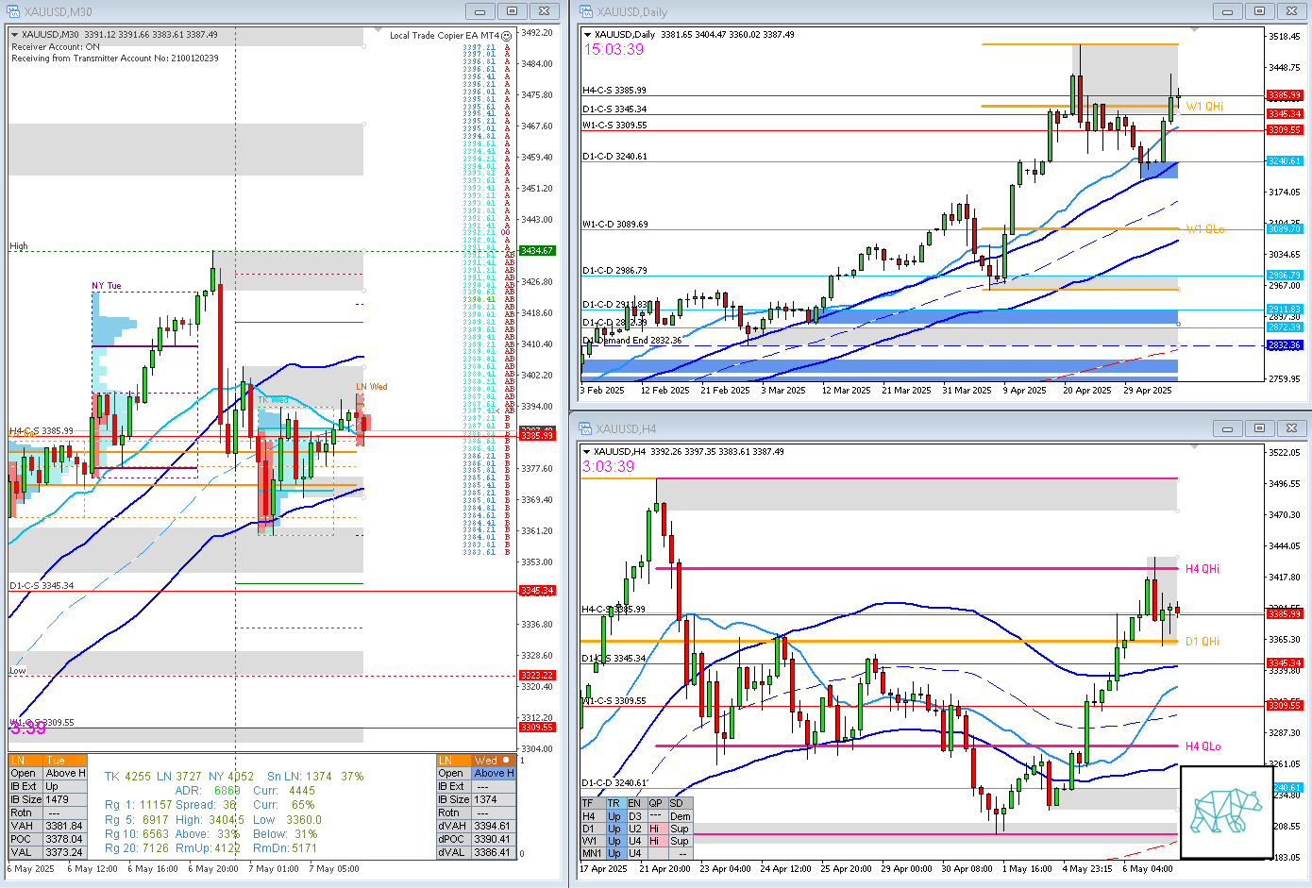Click the VAH value 3381.84
The width and height of the screenshot is (1312, 888).
65,826
